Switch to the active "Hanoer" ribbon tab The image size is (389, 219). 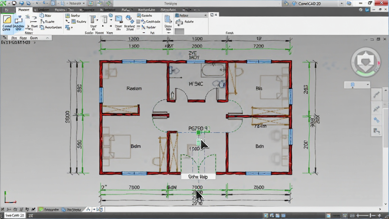[x=24, y=10]
